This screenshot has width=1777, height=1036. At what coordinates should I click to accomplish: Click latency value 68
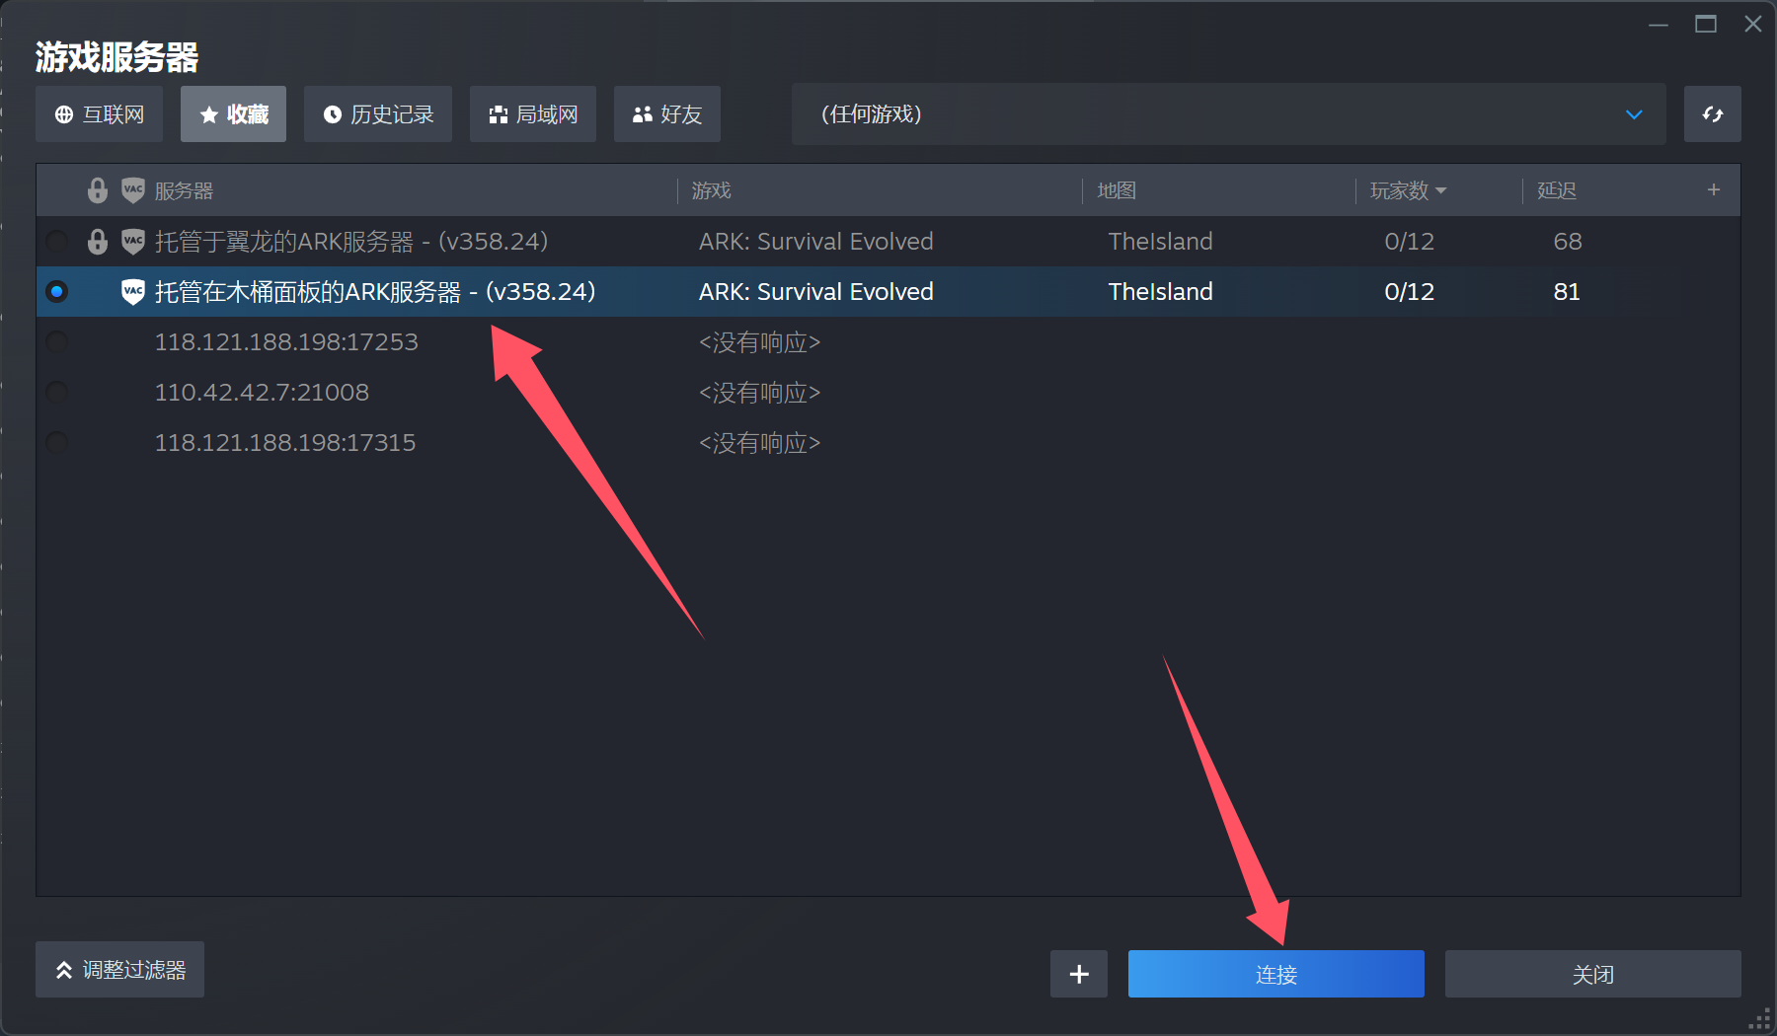pyautogui.click(x=1568, y=242)
